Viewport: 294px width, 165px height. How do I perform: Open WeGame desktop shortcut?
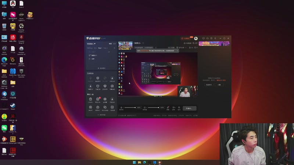pyautogui.click(x=13, y=61)
